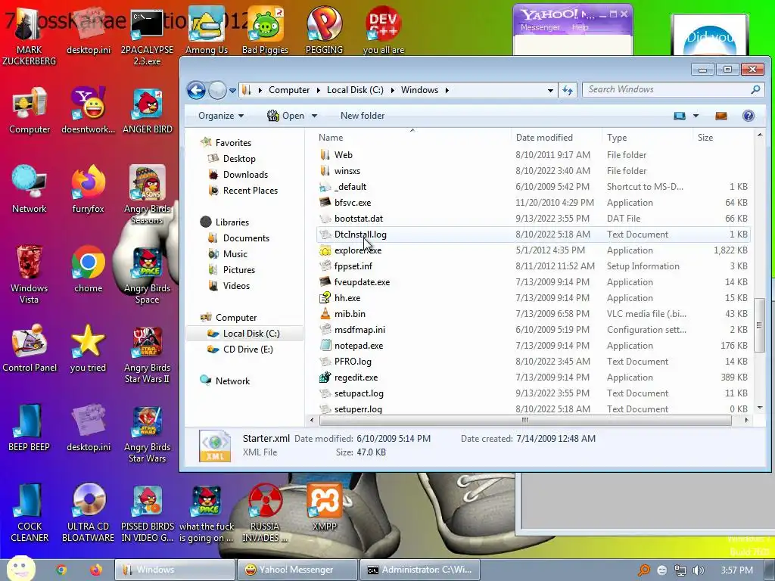Viewport: 775px width, 581px height.
Task: Click the volume speaker tray icon
Action: (699, 570)
